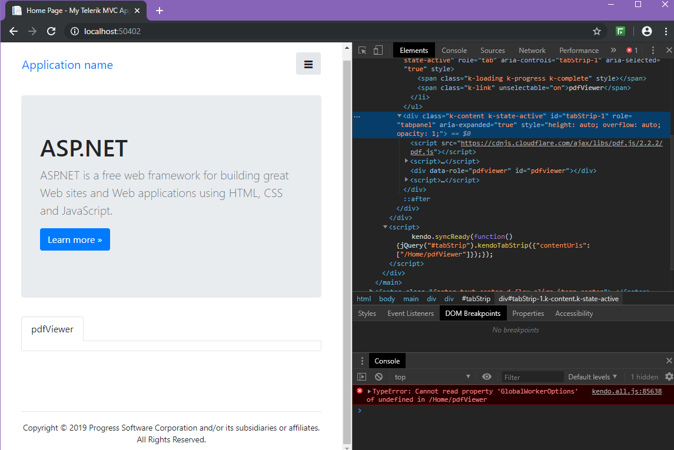Screen dimensions: 674x450
Task: Collapse the k-content div node
Action: pos(399,115)
